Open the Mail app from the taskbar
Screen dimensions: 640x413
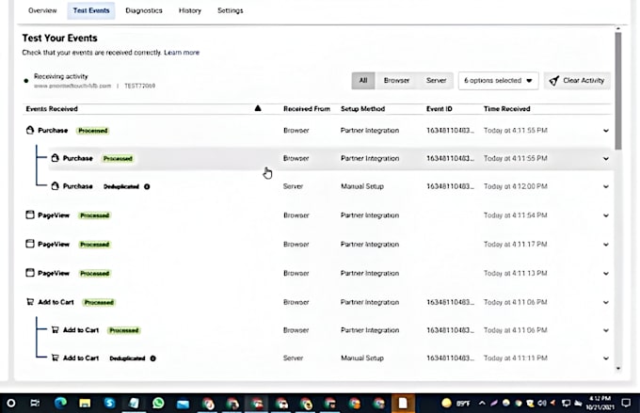(183, 404)
